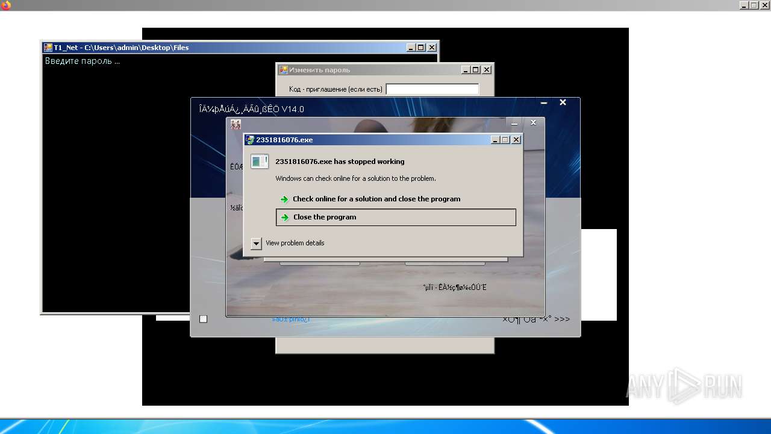Click '2351816076.exe has stopped working' heading
Image resolution: width=771 pixels, height=434 pixels.
point(340,162)
